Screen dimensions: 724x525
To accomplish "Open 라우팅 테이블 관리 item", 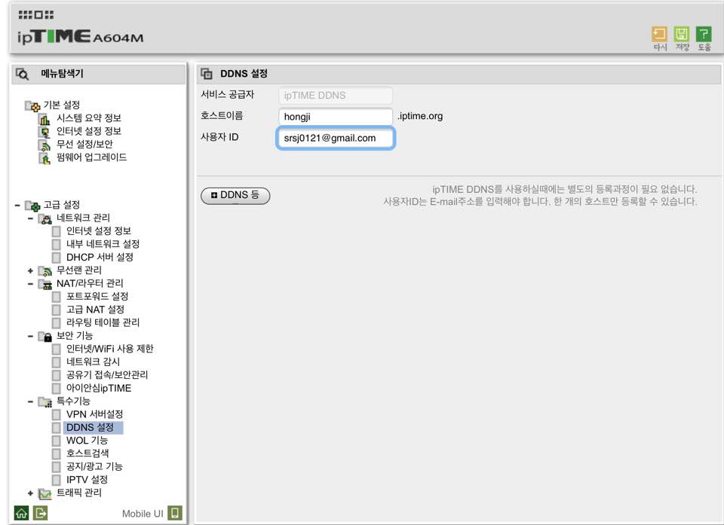I will click(x=103, y=322).
